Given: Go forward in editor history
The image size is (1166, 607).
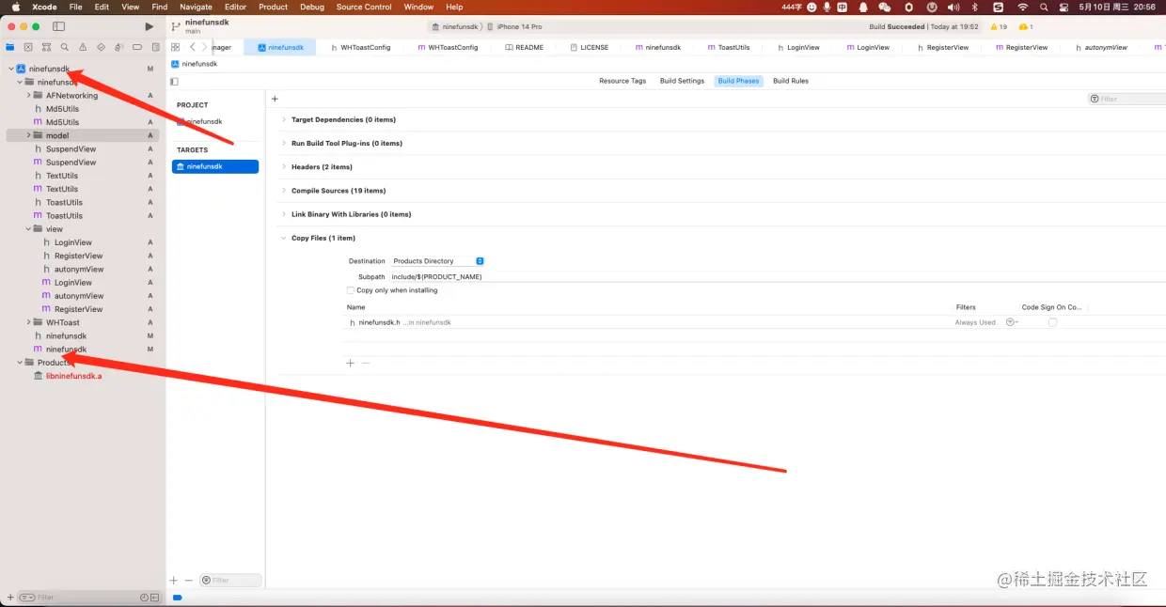Looking at the screenshot, I should click(x=204, y=47).
